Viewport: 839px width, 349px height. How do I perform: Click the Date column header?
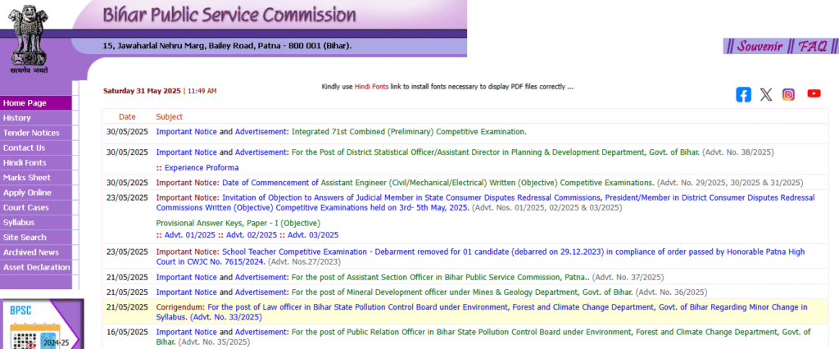pyautogui.click(x=127, y=116)
